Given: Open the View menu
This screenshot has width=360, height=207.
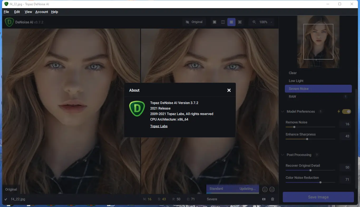Looking at the screenshot, I should click(28, 12).
